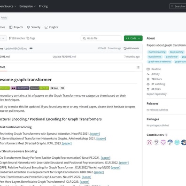Open the first contributor avatar
This screenshot has width=186, height=186.
149,142
